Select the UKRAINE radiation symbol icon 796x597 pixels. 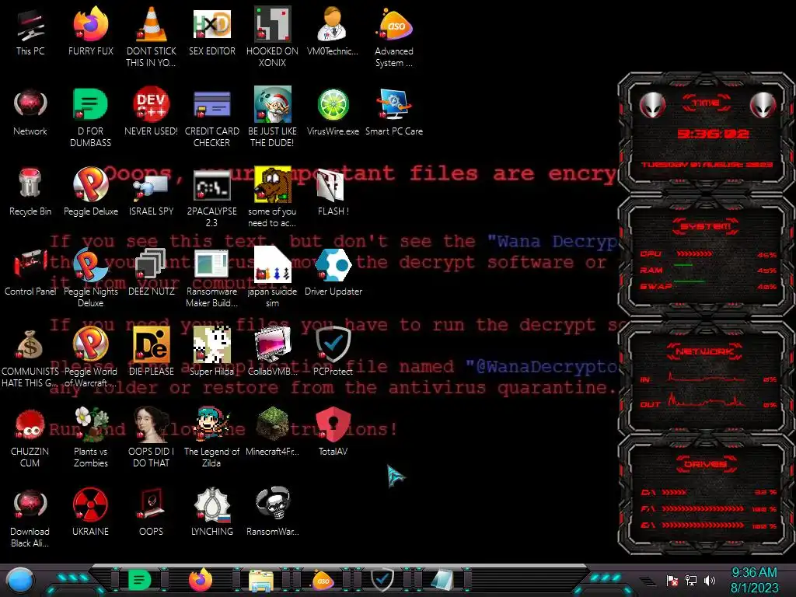pos(90,511)
